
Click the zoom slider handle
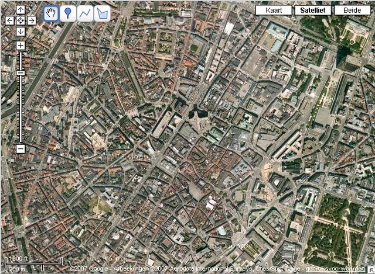click(21, 72)
